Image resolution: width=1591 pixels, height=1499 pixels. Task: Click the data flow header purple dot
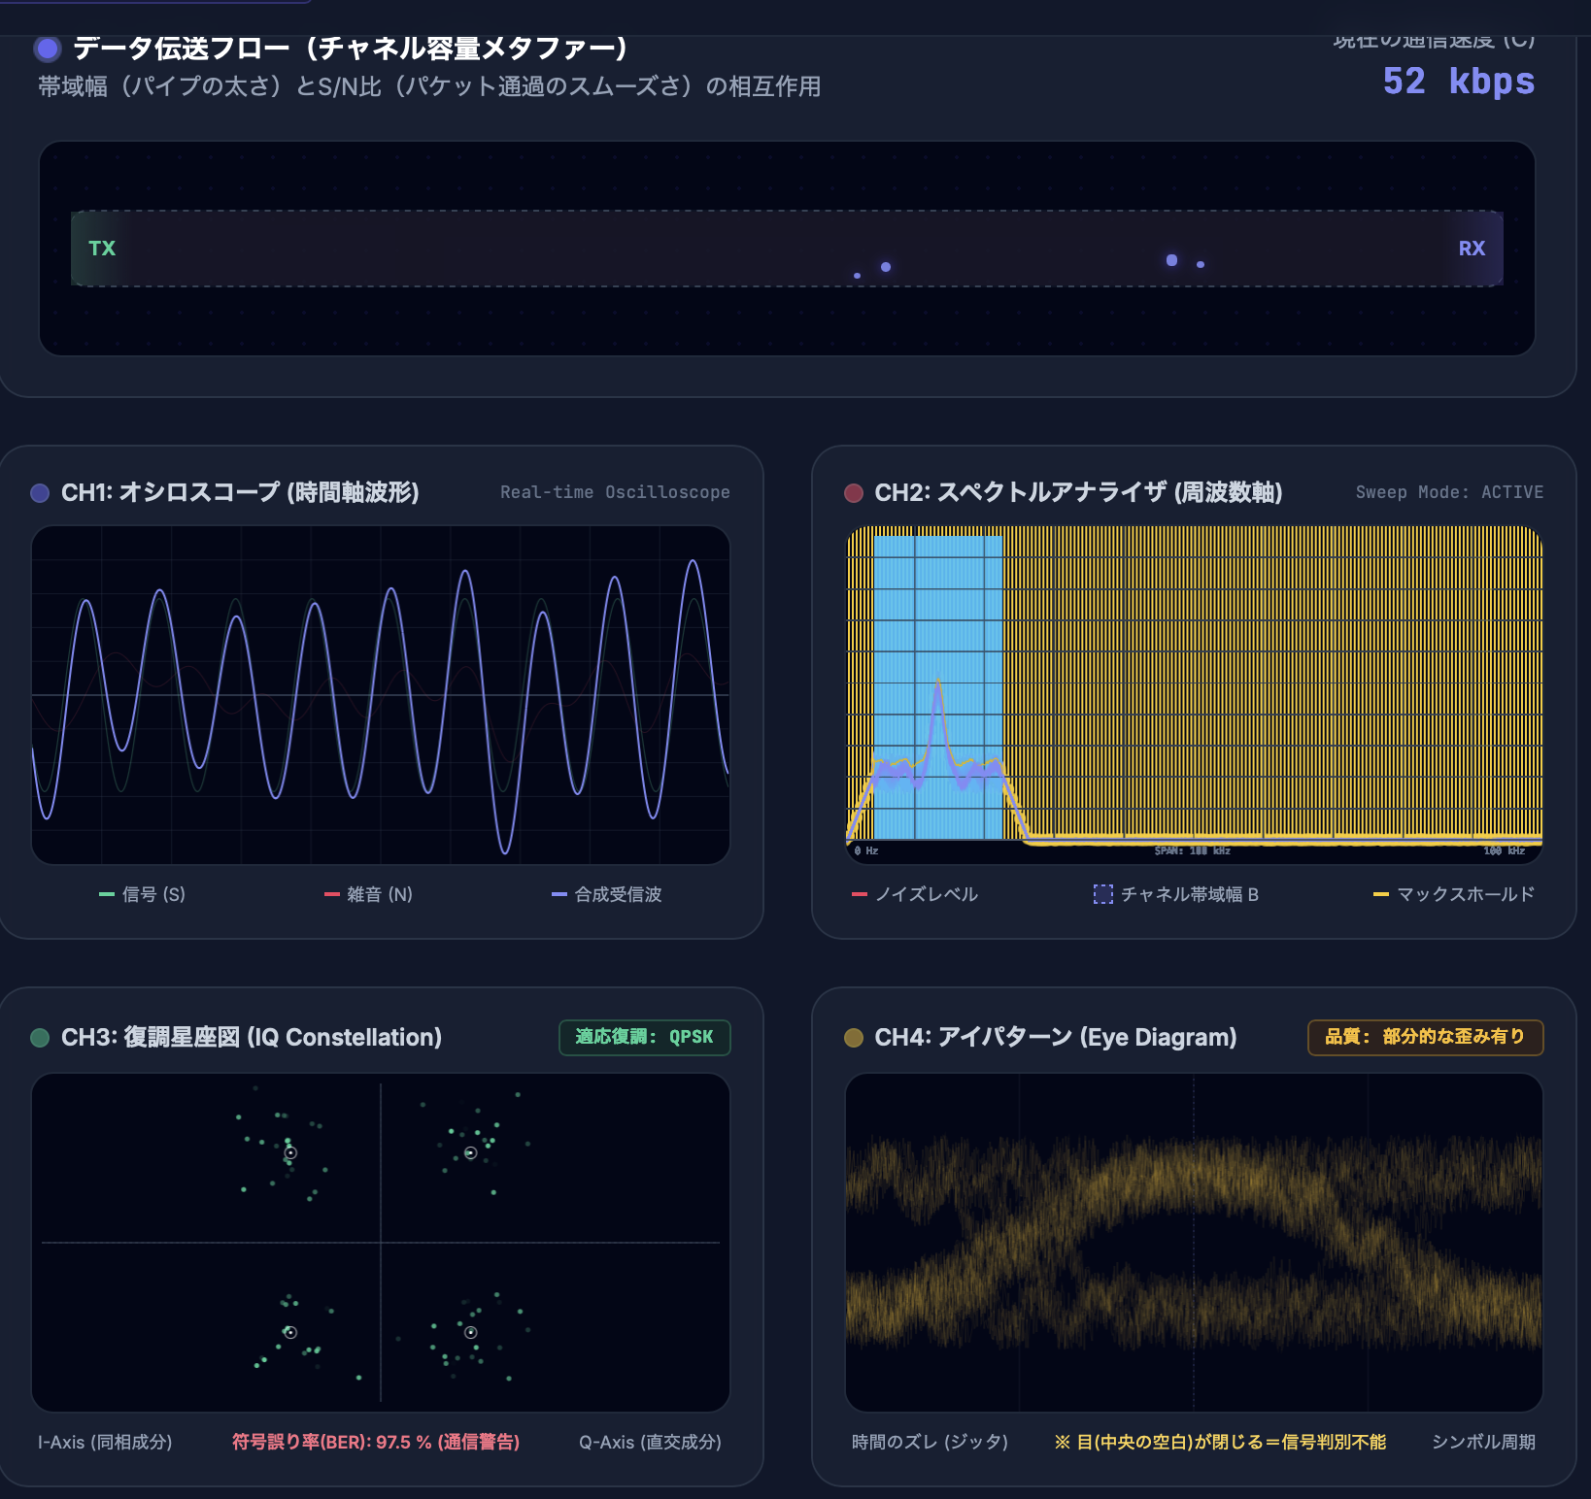(47, 49)
